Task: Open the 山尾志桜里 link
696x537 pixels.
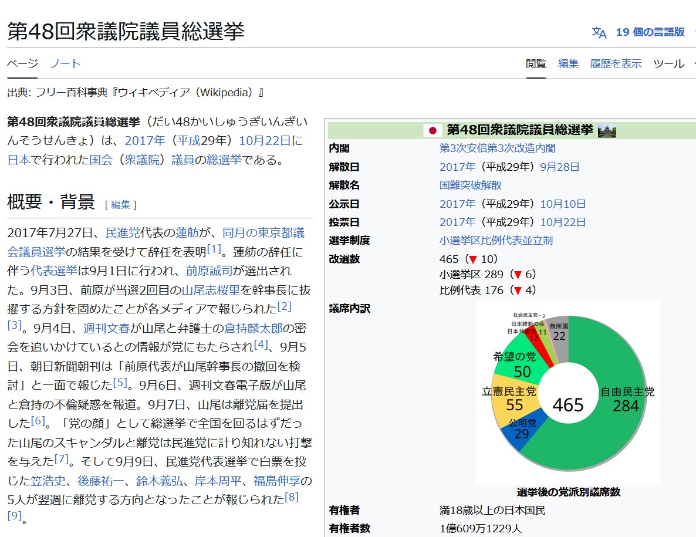Action: (x=211, y=290)
